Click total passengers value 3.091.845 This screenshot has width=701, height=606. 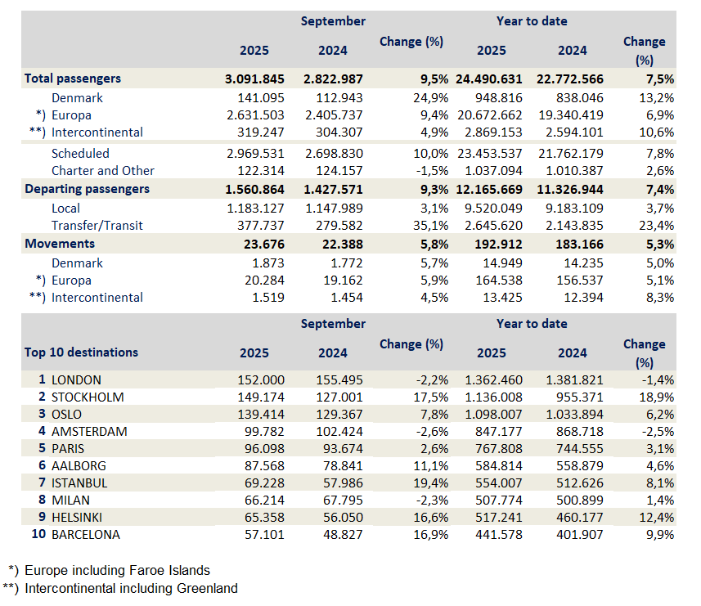click(254, 79)
